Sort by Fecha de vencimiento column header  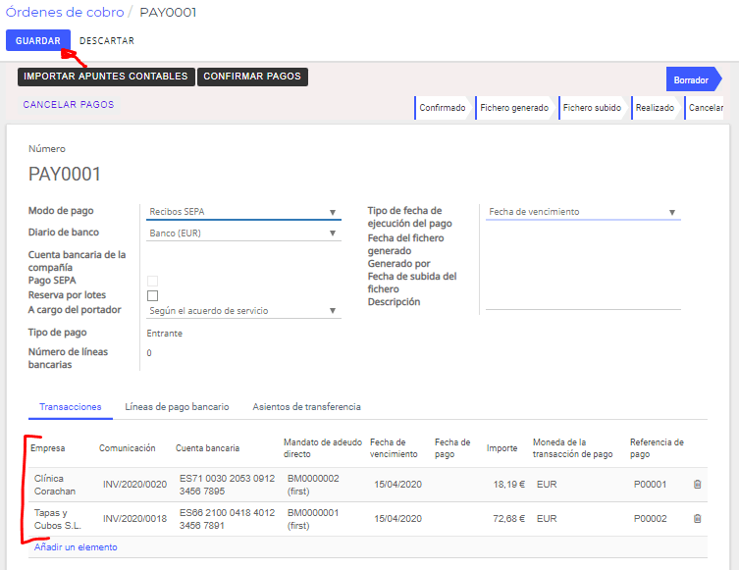point(394,448)
